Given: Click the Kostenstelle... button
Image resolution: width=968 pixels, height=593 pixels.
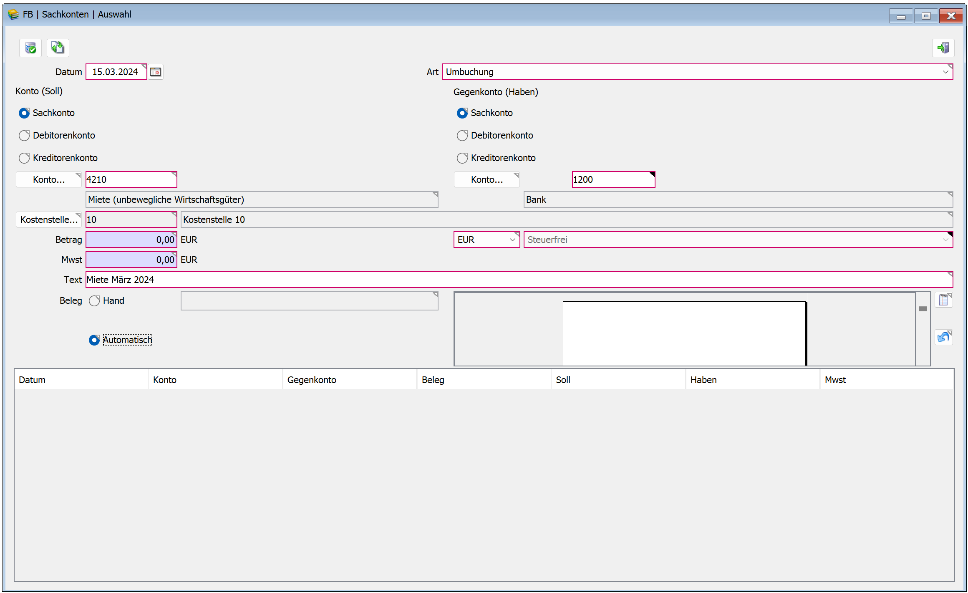Looking at the screenshot, I should (x=49, y=220).
